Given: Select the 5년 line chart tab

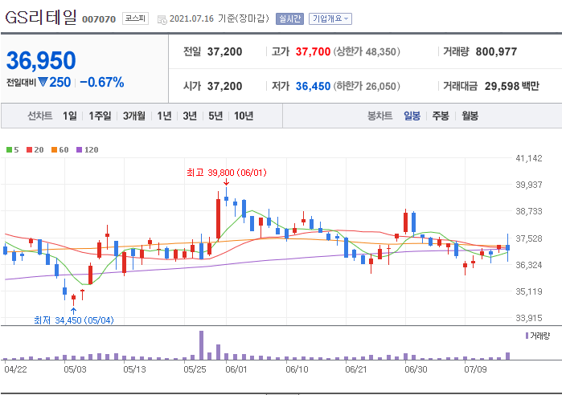Looking at the screenshot, I should (215, 116).
